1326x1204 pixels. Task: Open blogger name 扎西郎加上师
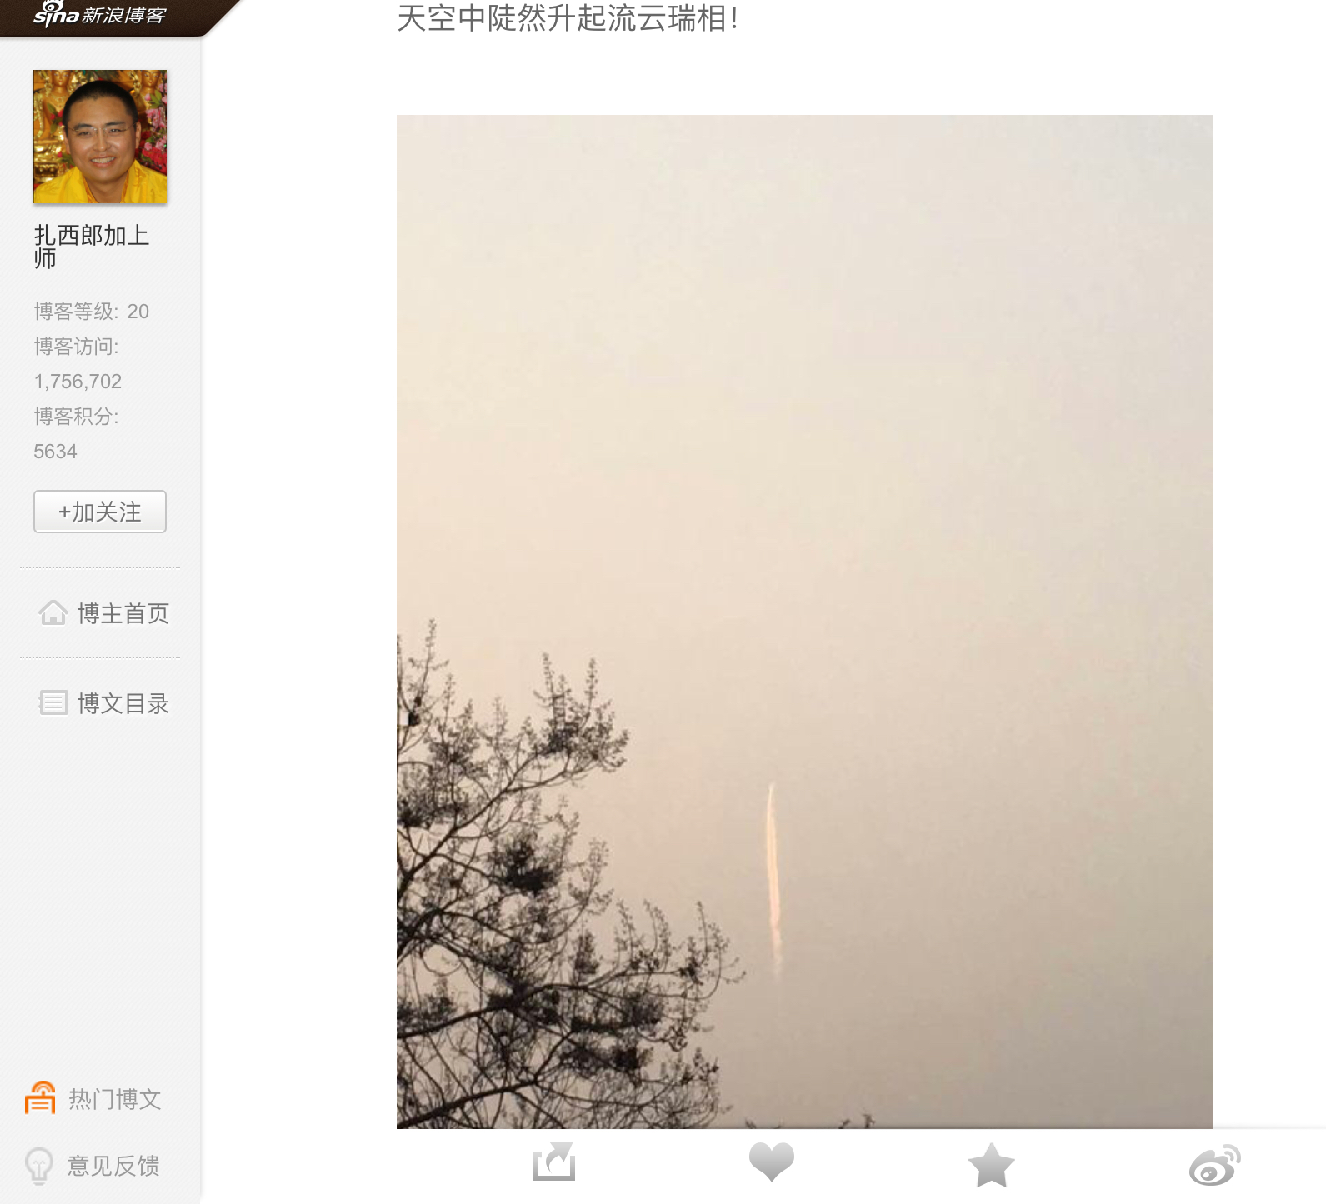coord(92,247)
